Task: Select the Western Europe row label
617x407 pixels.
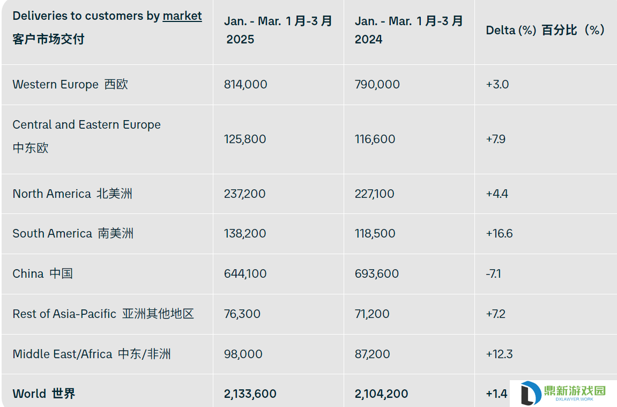Action: pos(70,84)
